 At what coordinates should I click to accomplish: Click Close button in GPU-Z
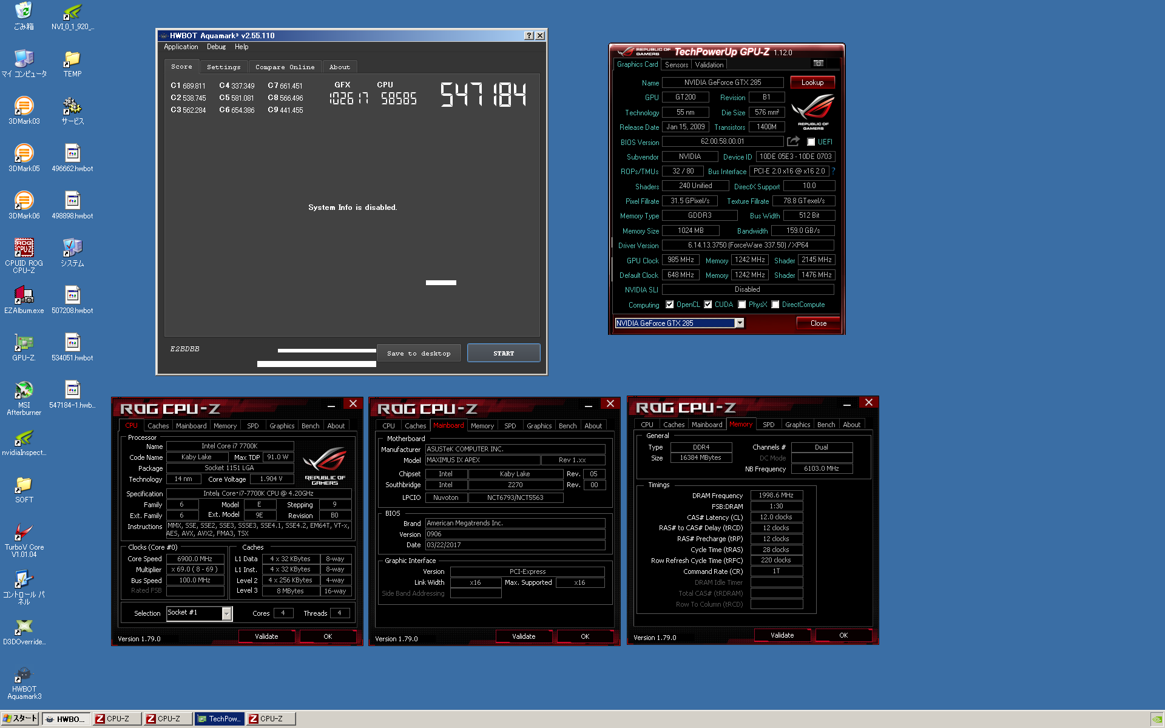coord(818,323)
